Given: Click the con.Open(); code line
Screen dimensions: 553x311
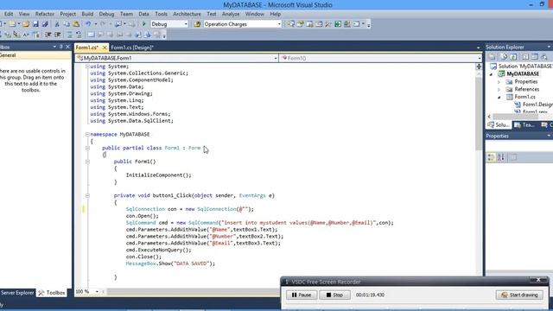Looking at the screenshot, I should click(142, 216).
